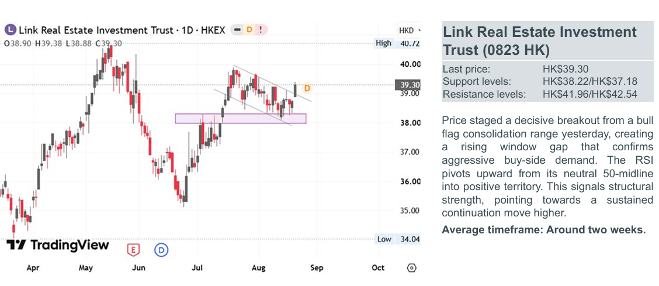Image resolution: width=659 pixels, height=286 pixels.
Task: Click the red E earnings marker
Action: (133, 250)
